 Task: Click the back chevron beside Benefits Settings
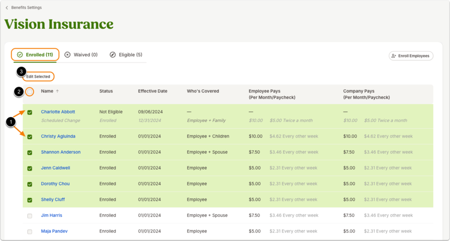click(7, 8)
